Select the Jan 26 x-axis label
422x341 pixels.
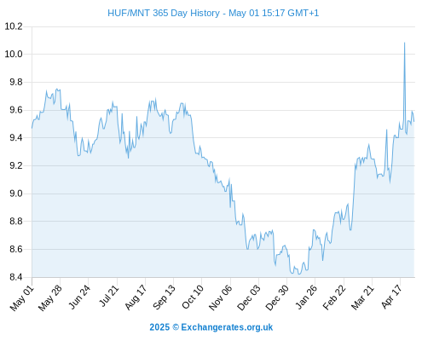tap(306, 297)
